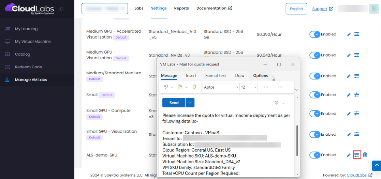Screen dimensions: 381x179
Task: Go to the Reports tab
Action: point(181,8)
